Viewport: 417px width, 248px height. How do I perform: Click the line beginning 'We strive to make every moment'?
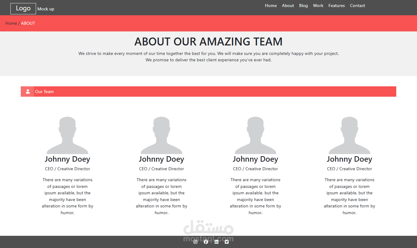click(x=209, y=53)
